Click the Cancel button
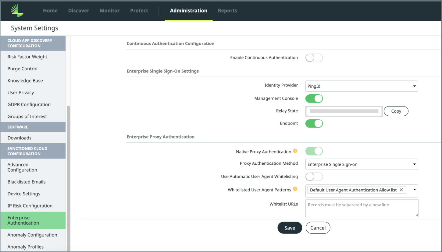Screen dimensions: 442x252 (x=318, y=228)
